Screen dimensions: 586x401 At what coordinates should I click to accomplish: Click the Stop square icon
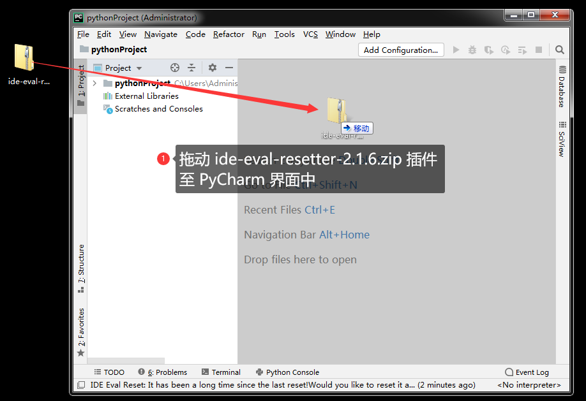click(539, 50)
